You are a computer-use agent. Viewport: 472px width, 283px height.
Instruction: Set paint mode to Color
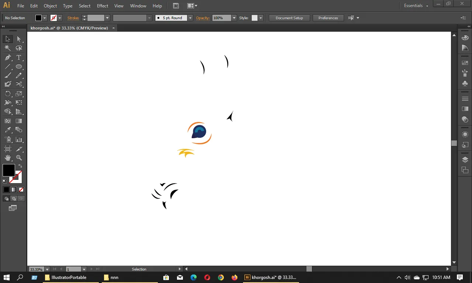(6, 190)
